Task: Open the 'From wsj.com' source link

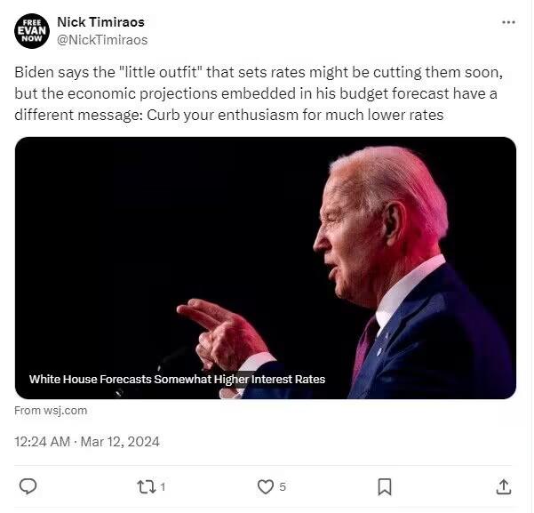Action: (51, 410)
